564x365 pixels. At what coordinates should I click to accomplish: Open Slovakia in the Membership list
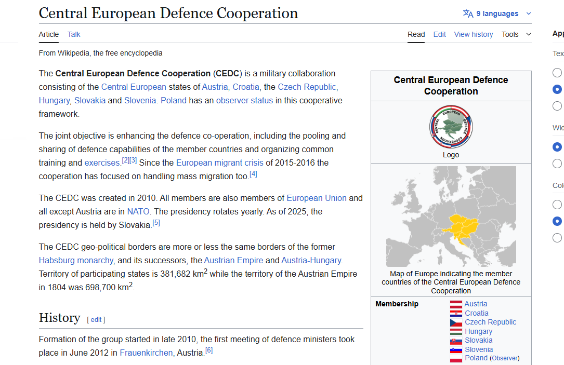(478, 340)
